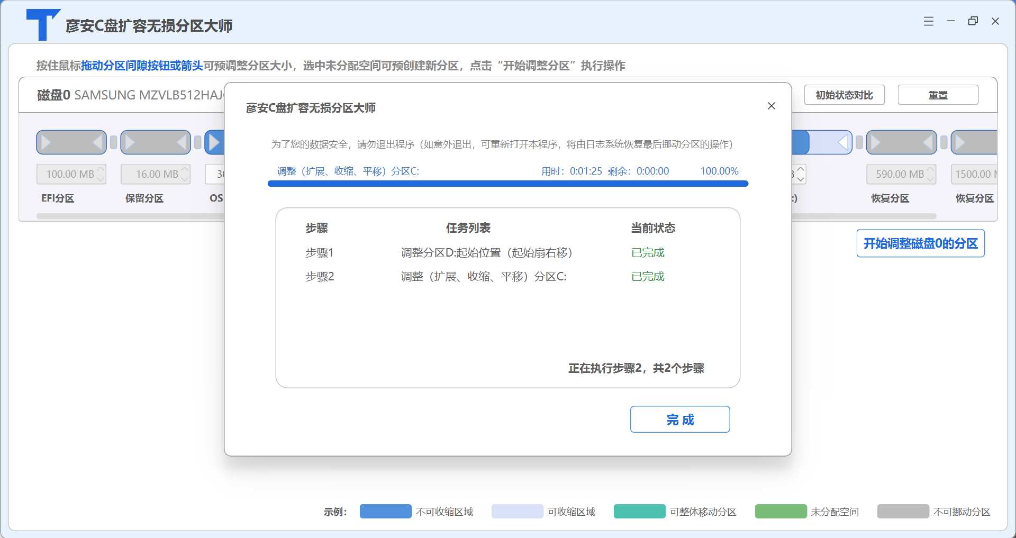This screenshot has width=1016, height=538.
Task: Click gap handle between 保留分区 and OS blocks
Action: (x=197, y=142)
